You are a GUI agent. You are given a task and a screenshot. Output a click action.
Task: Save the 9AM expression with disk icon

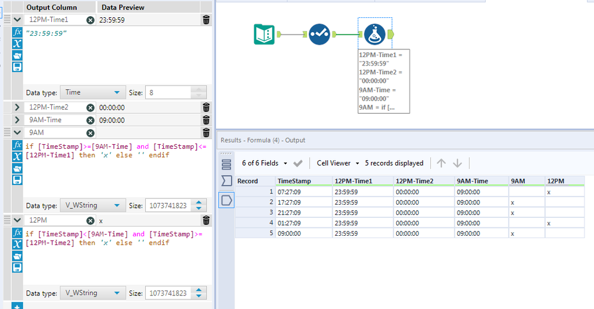point(17,179)
